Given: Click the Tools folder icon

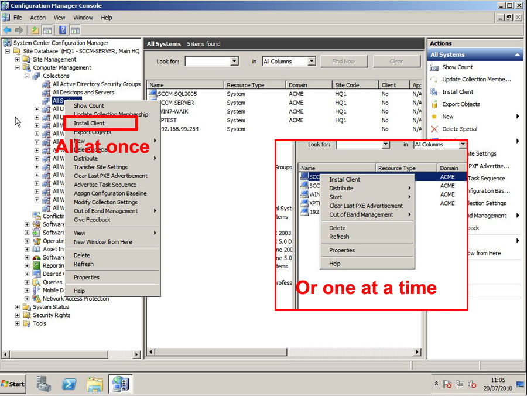Looking at the screenshot, I should point(26,323).
